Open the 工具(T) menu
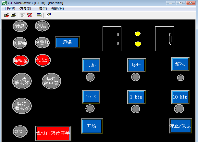Image resolution: width=198 pixels, height=142 pixels. [x=41, y=8]
